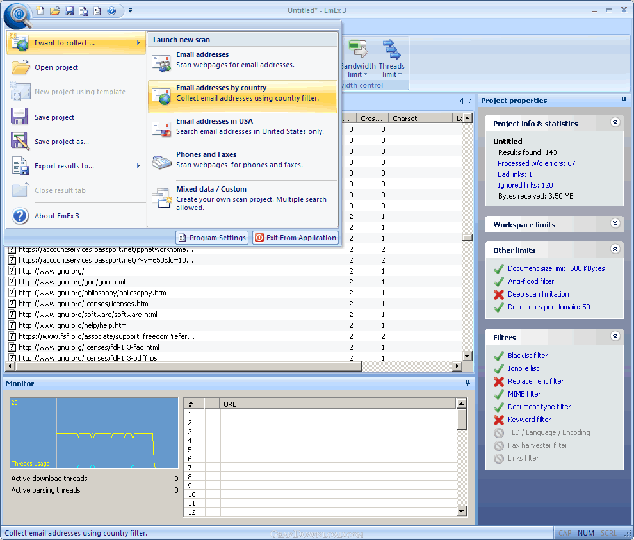Click the Help question mark icon in quick access toolbar
The width and height of the screenshot is (634, 540).
coord(111,10)
